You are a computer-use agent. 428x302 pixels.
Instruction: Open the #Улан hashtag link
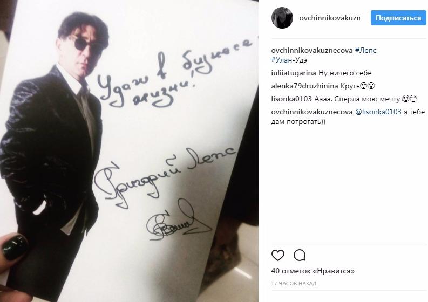pos(281,60)
